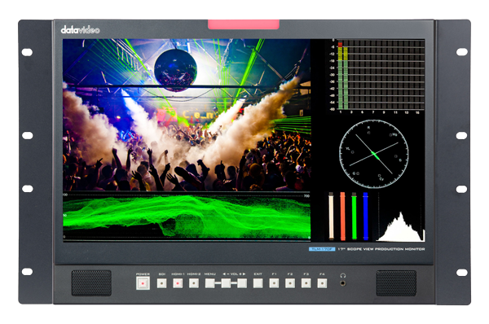The width and height of the screenshot is (489, 324).
Task: Activate the F1 function button
Action: (274, 283)
